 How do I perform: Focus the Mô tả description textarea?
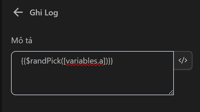[92, 73]
